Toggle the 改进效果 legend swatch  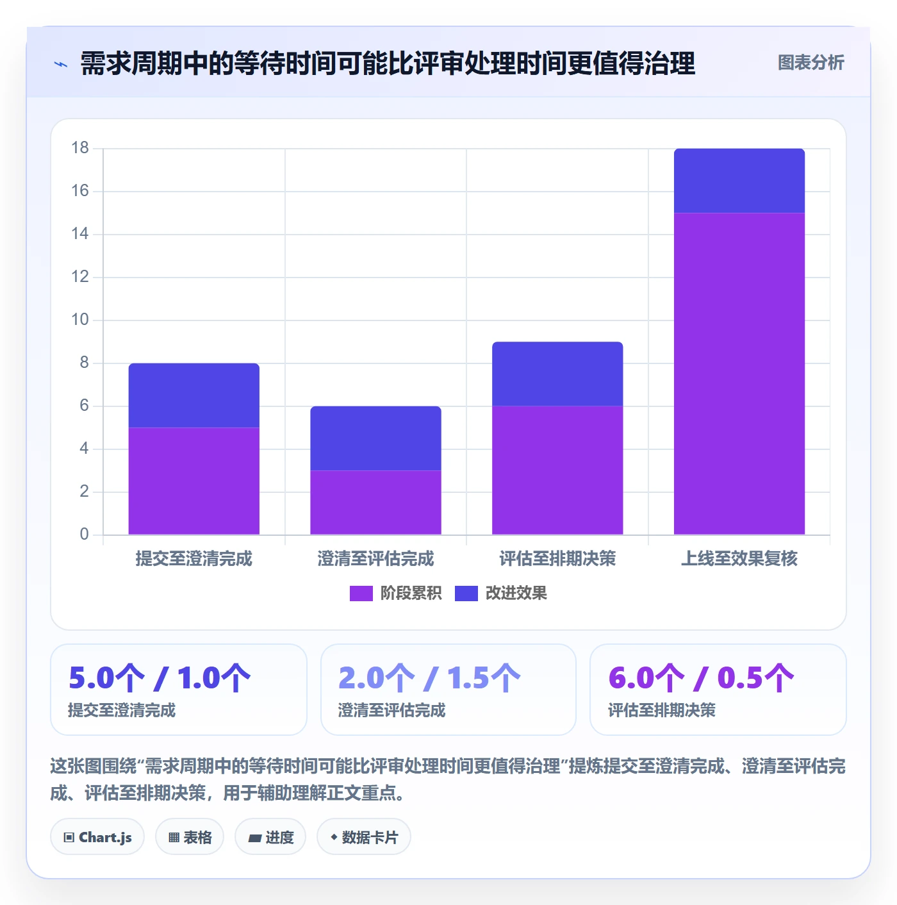coord(466,594)
